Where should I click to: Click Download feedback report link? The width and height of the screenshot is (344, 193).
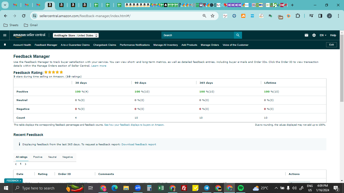click(x=139, y=144)
